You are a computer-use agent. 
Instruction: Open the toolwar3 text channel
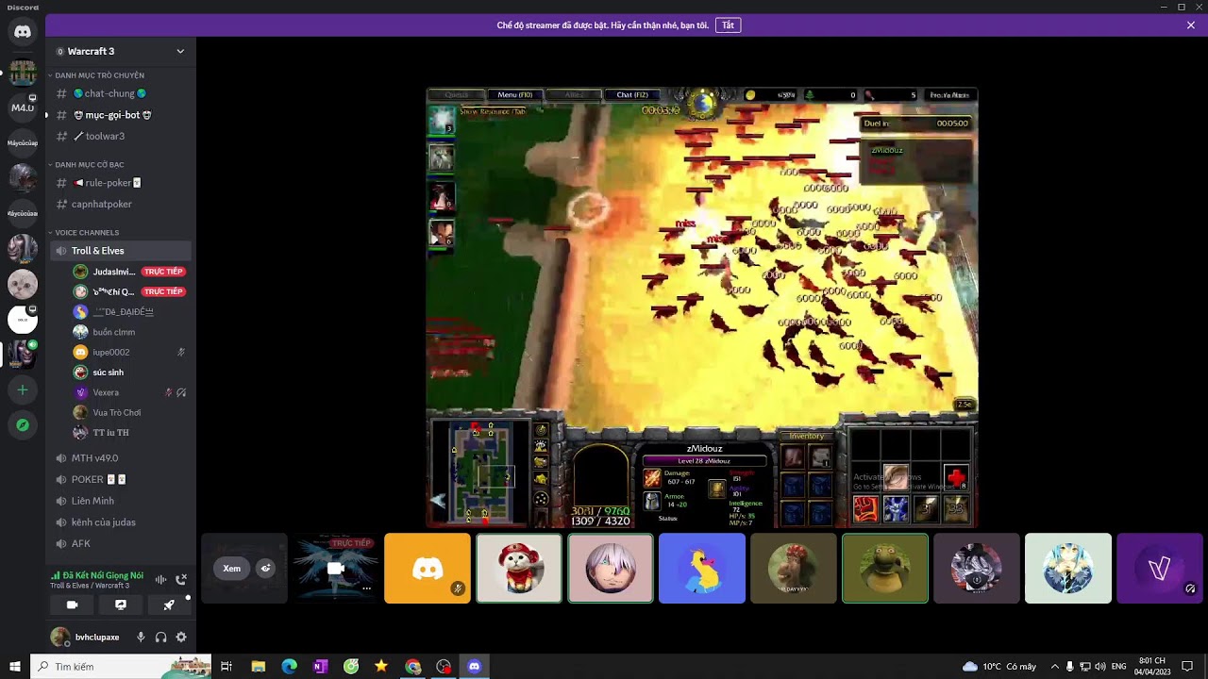(121, 136)
